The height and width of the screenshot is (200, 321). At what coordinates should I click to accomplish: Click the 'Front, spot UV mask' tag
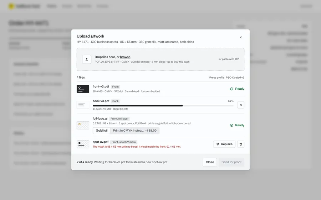tap(124, 142)
